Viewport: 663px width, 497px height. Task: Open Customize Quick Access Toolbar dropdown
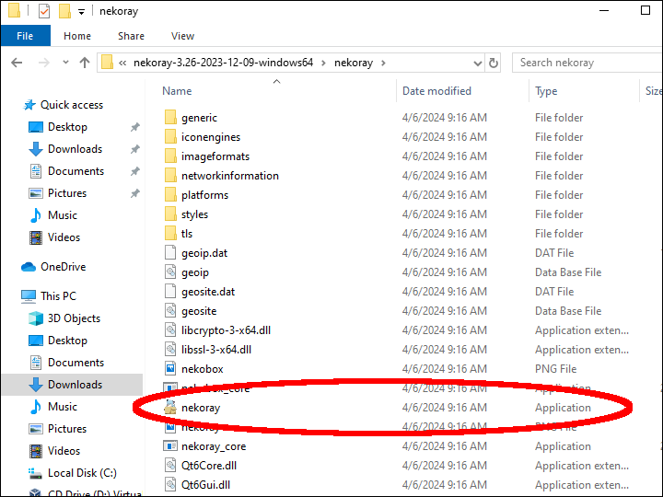[x=81, y=12]
